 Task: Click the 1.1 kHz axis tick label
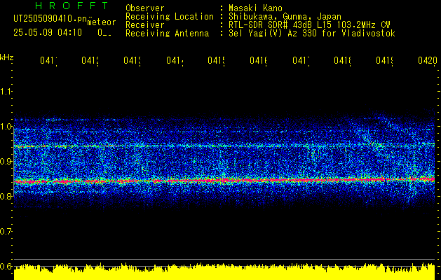pos(6,91)
